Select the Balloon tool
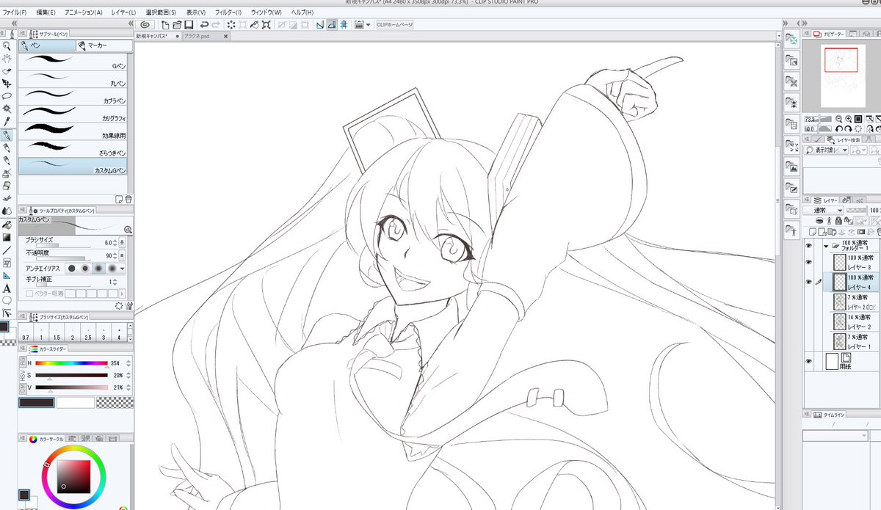The height and width of the screenshot is (510, 881). coord(7,300)
